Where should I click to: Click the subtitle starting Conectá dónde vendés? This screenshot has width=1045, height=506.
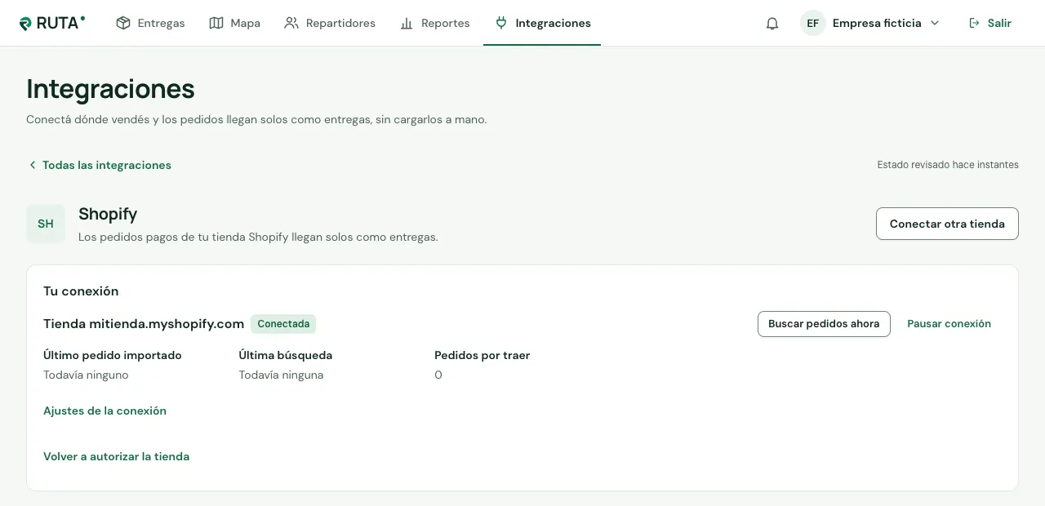256,119
